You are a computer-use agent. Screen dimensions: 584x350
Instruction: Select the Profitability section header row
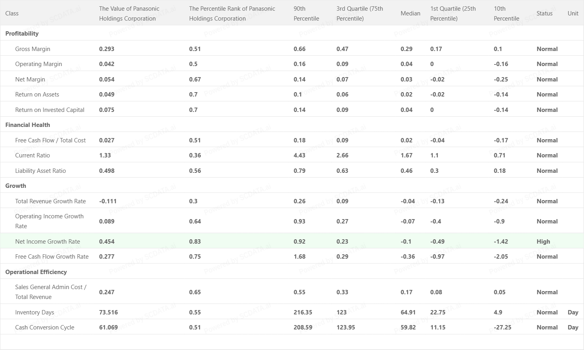pos(22,34)
